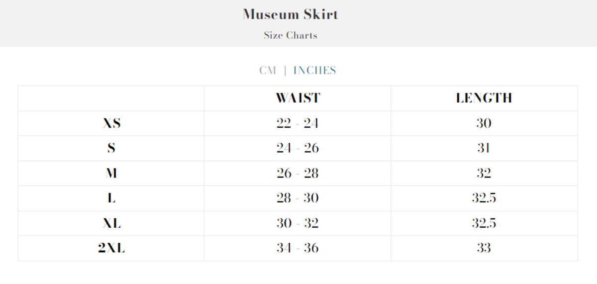This screenshot has width=597, height=284.
Task: Select waist value 24 - 26
Action: (x=298, y=148)
